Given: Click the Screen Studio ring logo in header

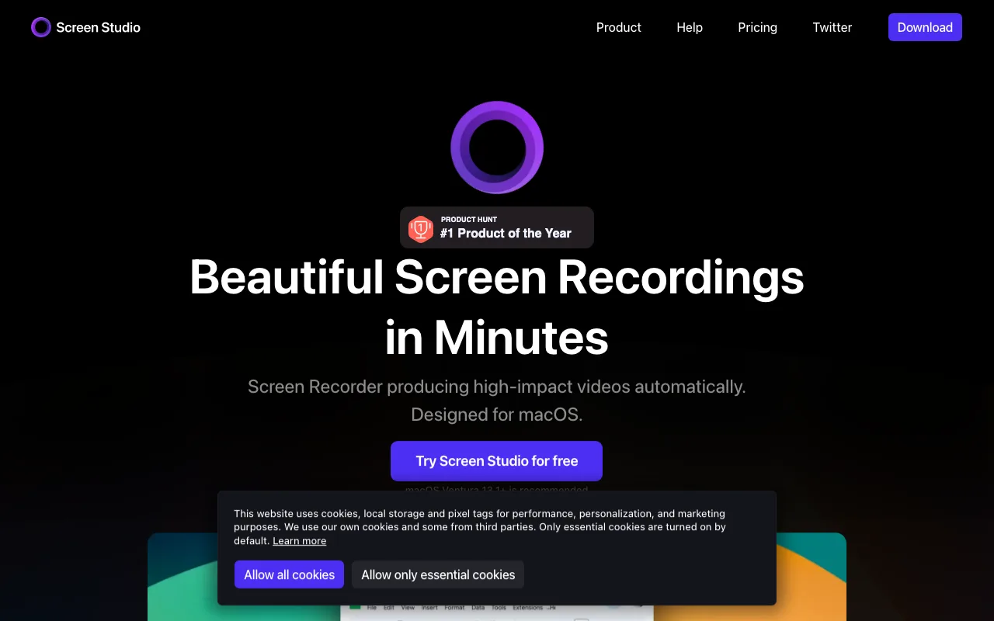Looking at the screenshot, I should [40, 27].
